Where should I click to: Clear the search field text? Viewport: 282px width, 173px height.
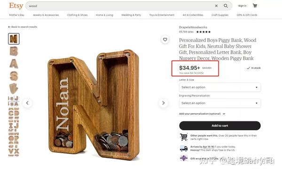(216, 6)
